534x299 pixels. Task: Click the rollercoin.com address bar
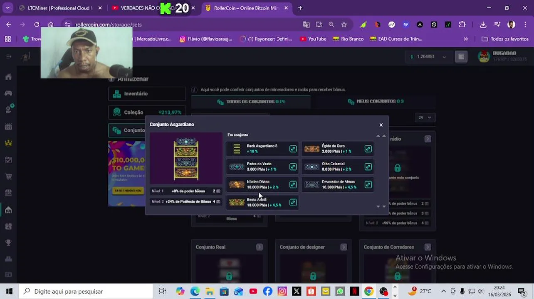click(x=183, y=25)
